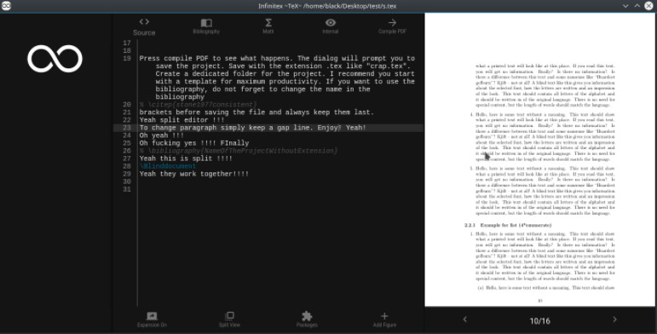Click the line "Oh yeah !!!"
This screenshot has height=334, width=657.
(x=162, y=135)
